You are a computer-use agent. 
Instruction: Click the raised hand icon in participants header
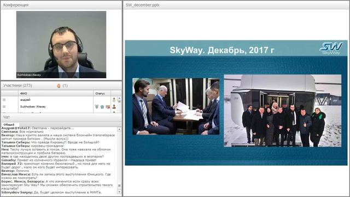click(59, 86)
